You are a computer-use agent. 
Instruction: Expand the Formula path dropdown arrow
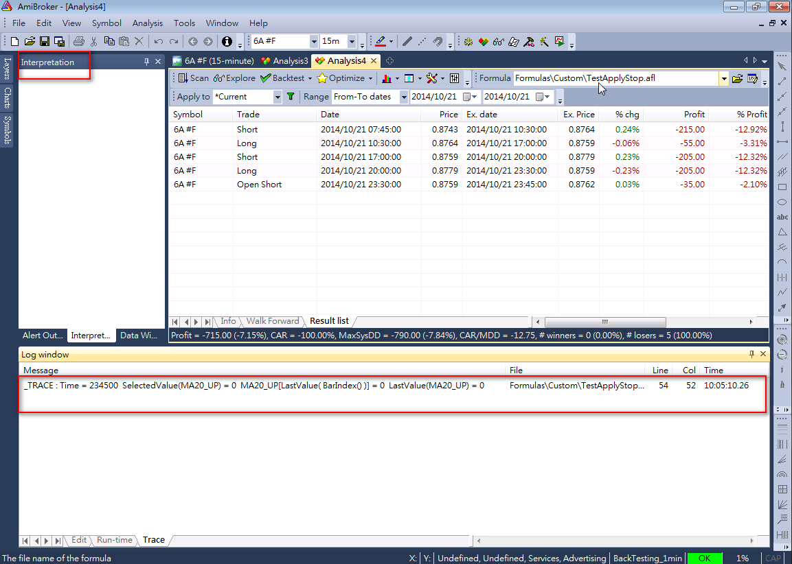pos(724,79)
